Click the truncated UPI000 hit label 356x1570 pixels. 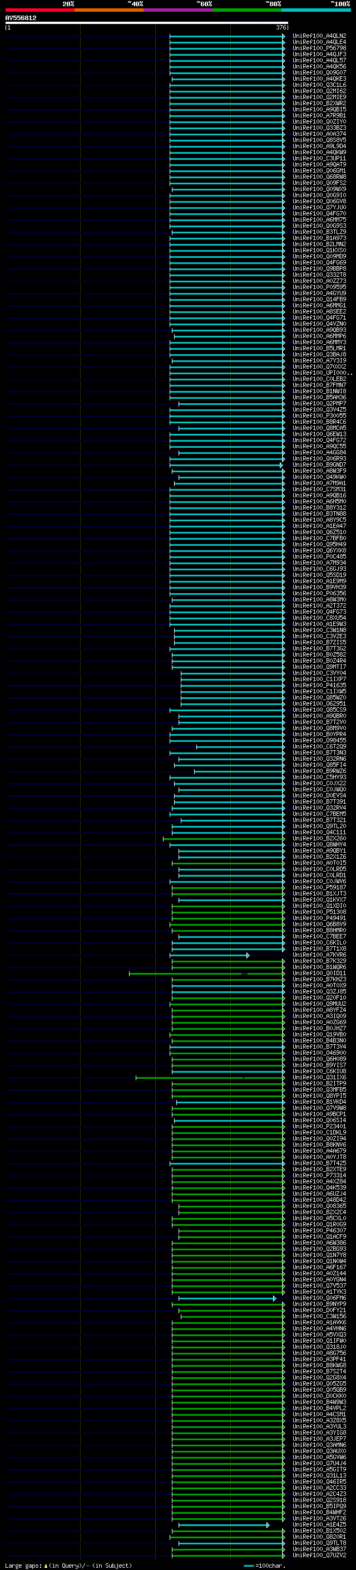(x=322, y=373)
